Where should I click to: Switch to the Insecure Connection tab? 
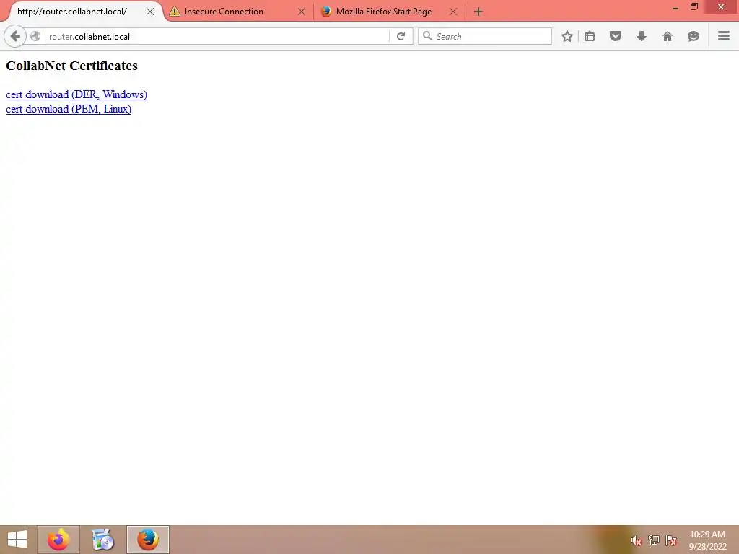click(237, 12)
